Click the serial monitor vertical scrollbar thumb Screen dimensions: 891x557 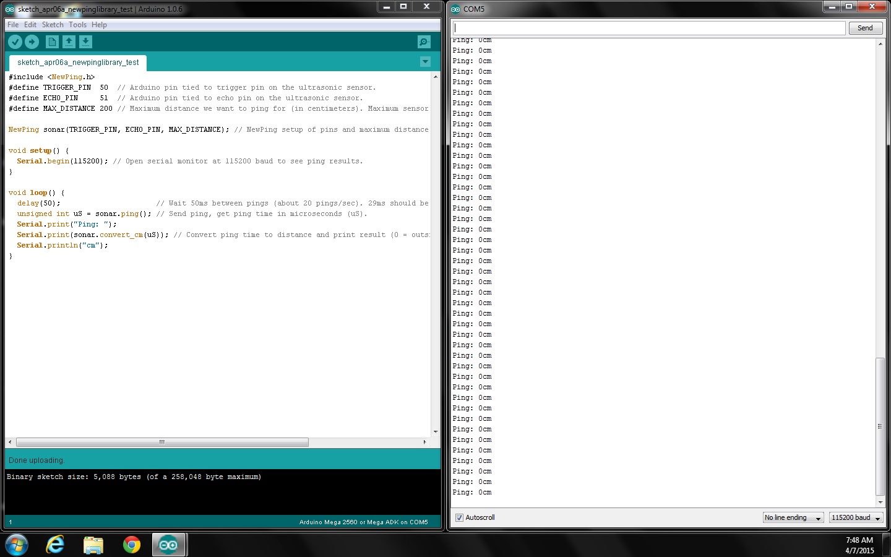[880, 426]
